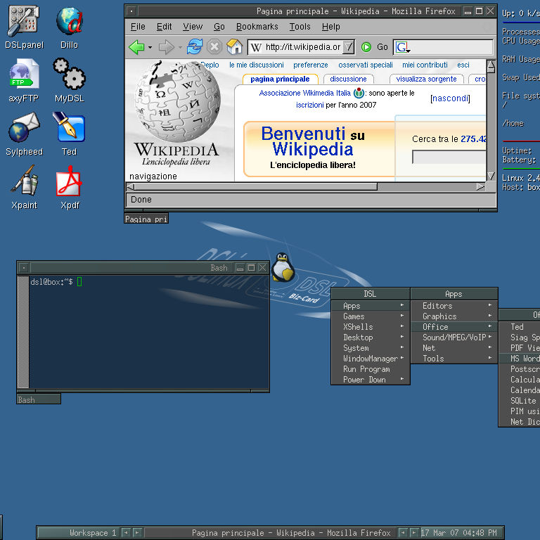
Task: Click Firefox Home icon
Action: click(x=235, y=46)
